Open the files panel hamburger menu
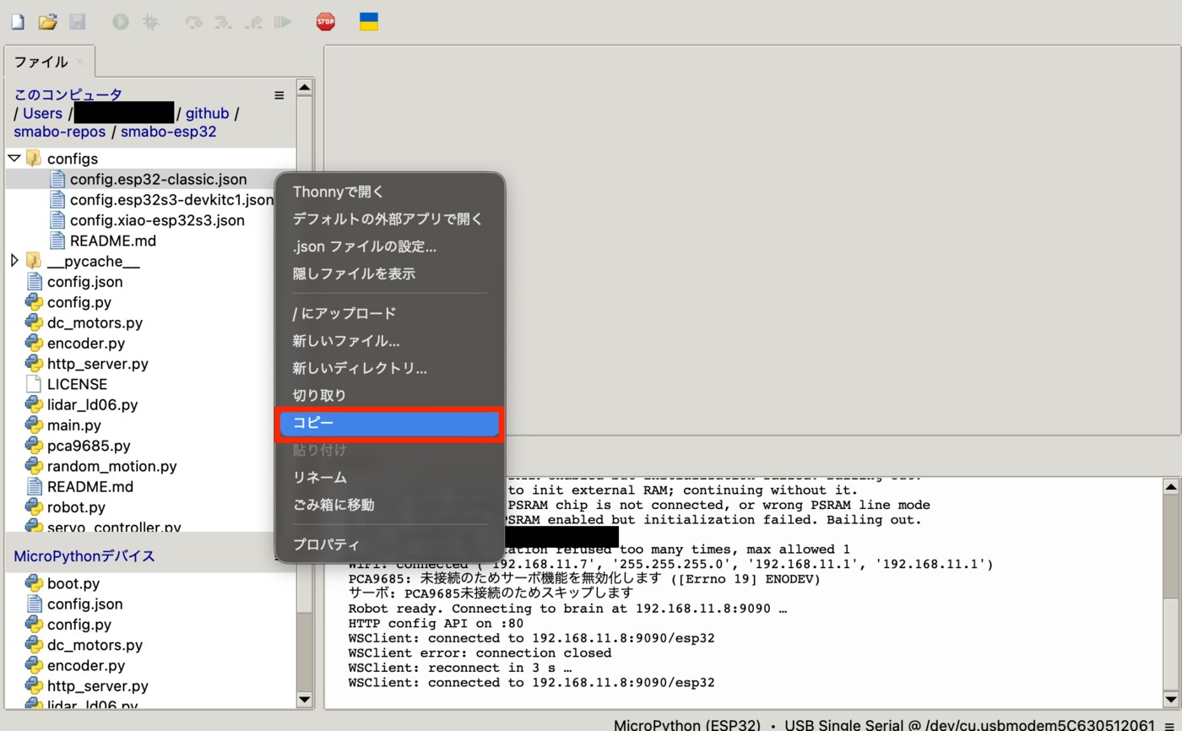This screenshot has width=1182, height=731. (279, 95)
